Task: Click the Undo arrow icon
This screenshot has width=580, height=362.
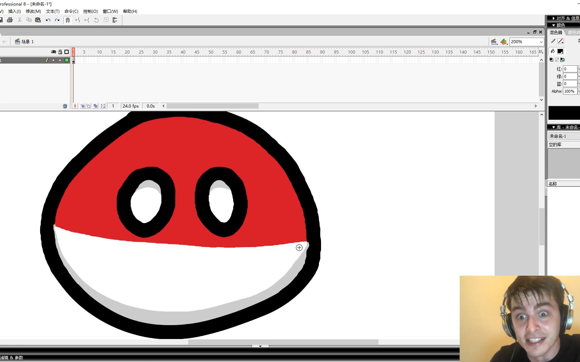Action: [48, 20]
